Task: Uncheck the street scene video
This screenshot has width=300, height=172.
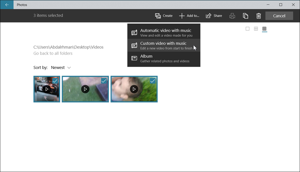Action: tap(55, 81)
